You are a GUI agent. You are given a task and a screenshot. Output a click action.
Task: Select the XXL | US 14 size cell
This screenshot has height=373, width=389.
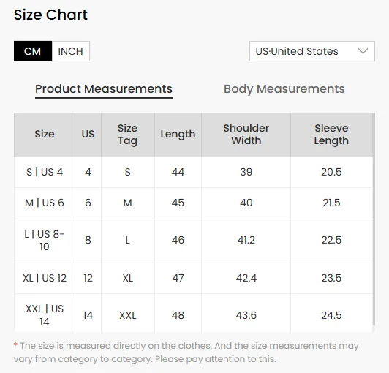[x=45, y=315]
